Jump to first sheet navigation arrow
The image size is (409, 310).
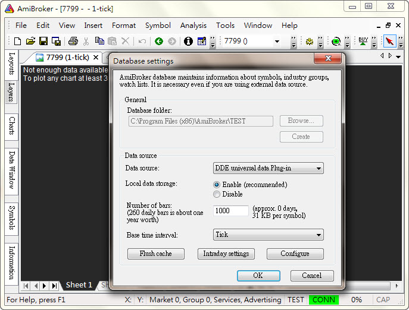26,286
